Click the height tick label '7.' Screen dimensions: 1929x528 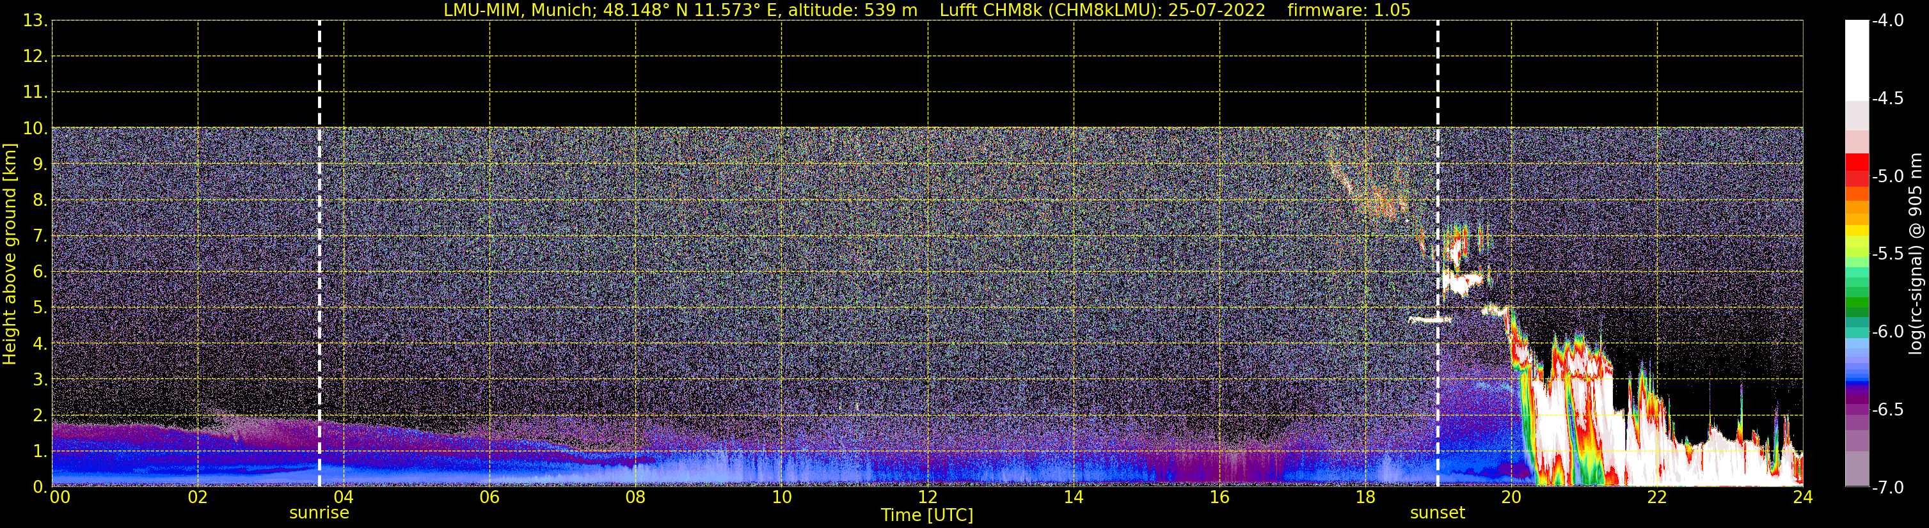tap(40, 237)
